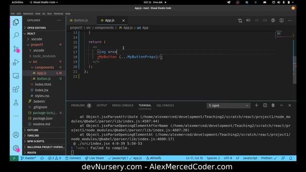Viewport: 306px width, 172px height.
Task: Collapse the components folder
Action: point(44,67)
